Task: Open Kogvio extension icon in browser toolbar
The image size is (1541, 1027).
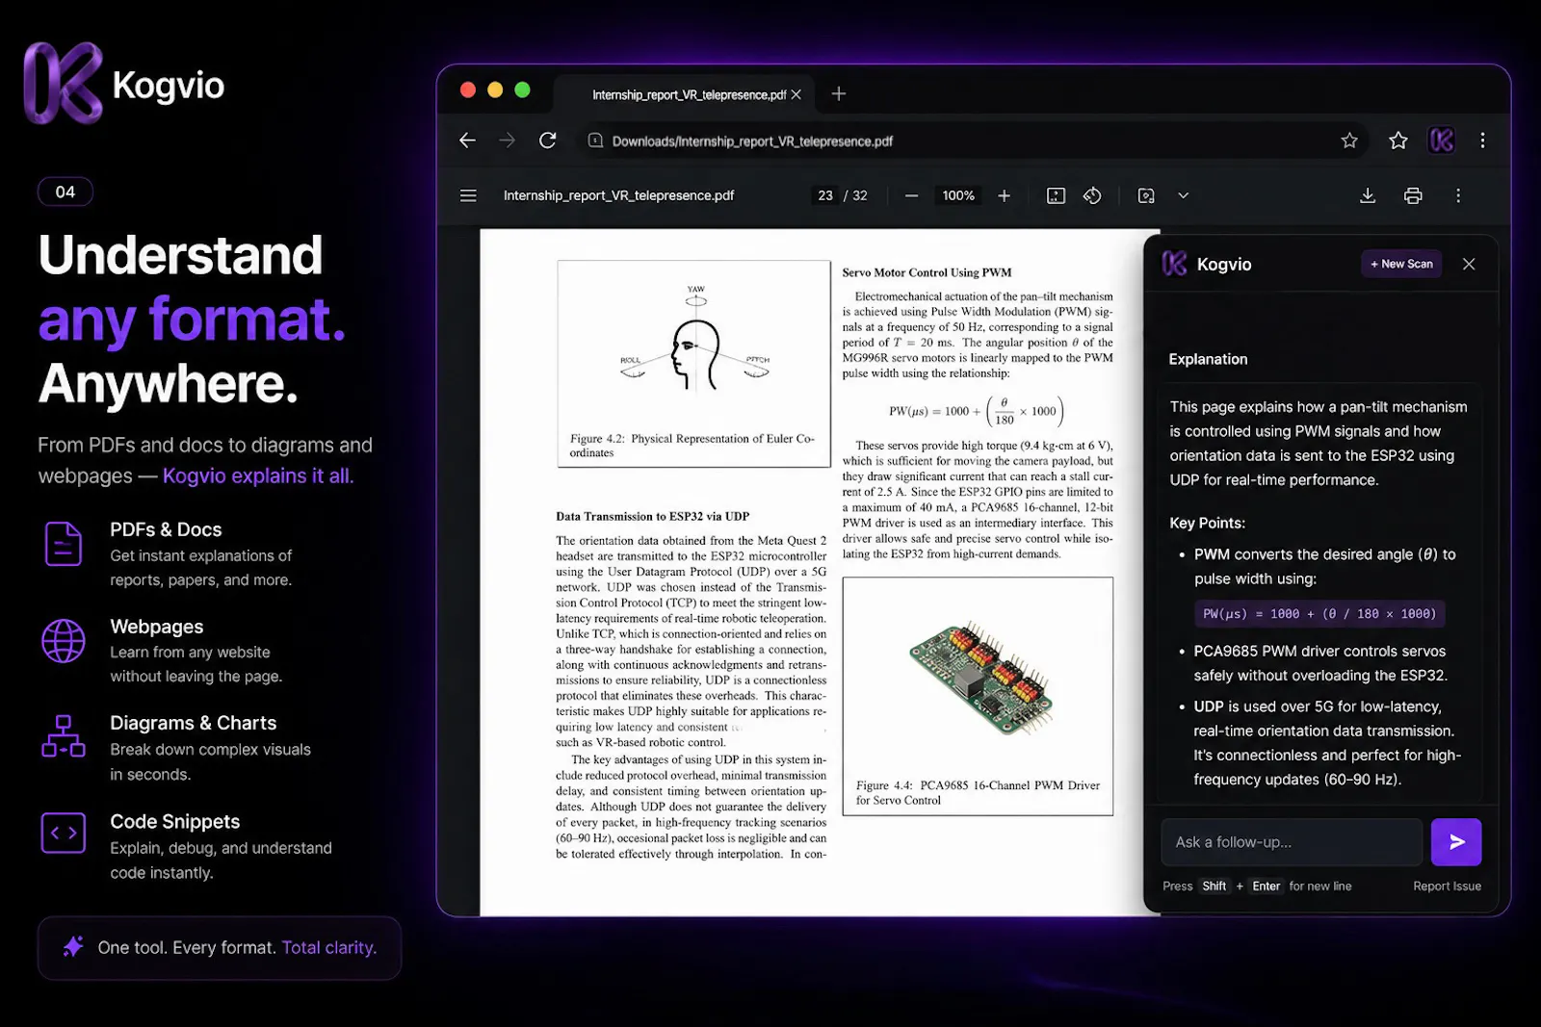Action: point(1442,141)
